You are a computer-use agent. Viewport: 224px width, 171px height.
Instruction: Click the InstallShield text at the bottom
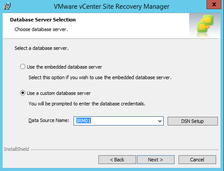pyautogui.click(x=17, y=149)
